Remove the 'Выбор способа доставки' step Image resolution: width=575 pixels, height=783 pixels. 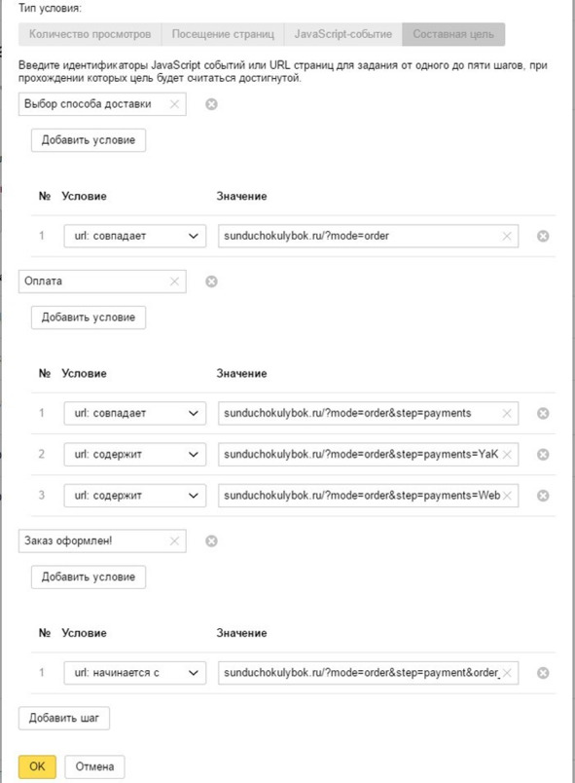[x=211, y=104]
